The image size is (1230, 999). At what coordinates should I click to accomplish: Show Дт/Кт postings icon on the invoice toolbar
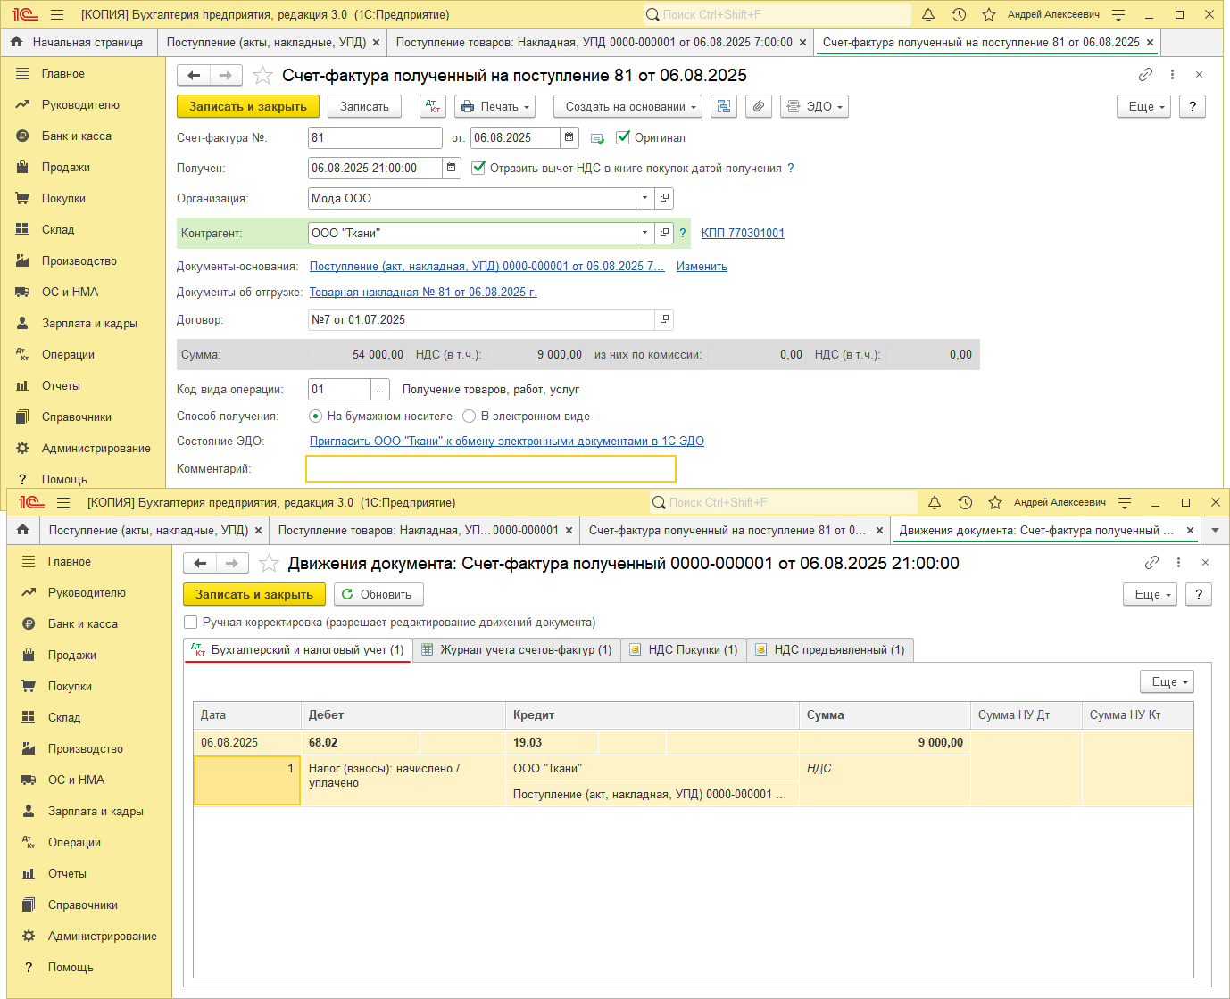[x=433, y=106]
